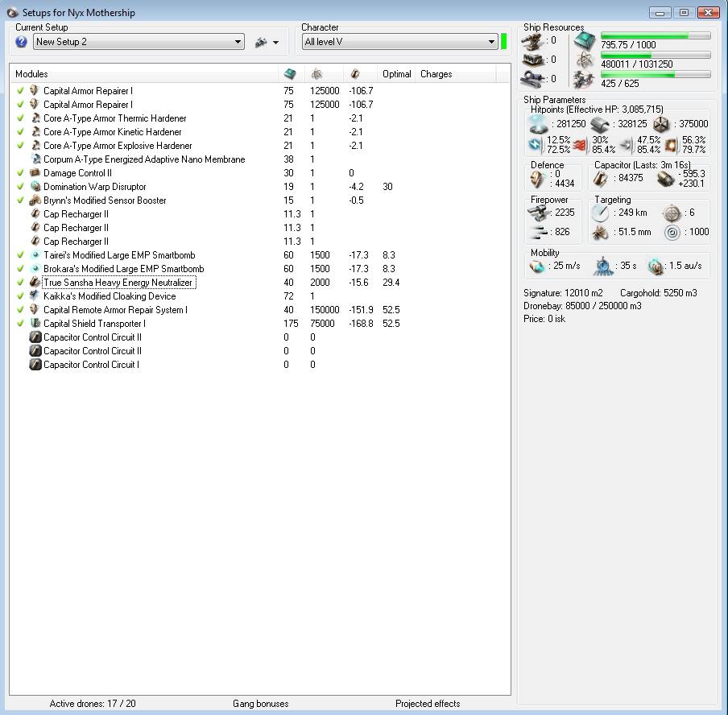Click the CPU usage bar showing 795.75 / 1000

click(x=656, y=35)
